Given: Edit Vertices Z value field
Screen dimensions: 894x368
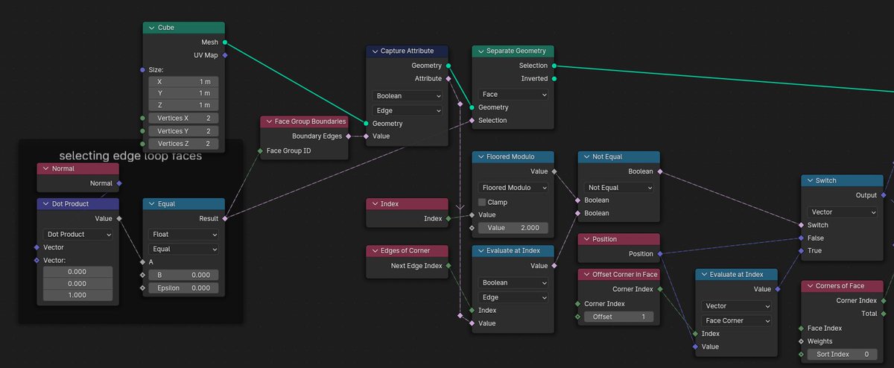Looking at the screenshot, I should (x=184, y=143).
